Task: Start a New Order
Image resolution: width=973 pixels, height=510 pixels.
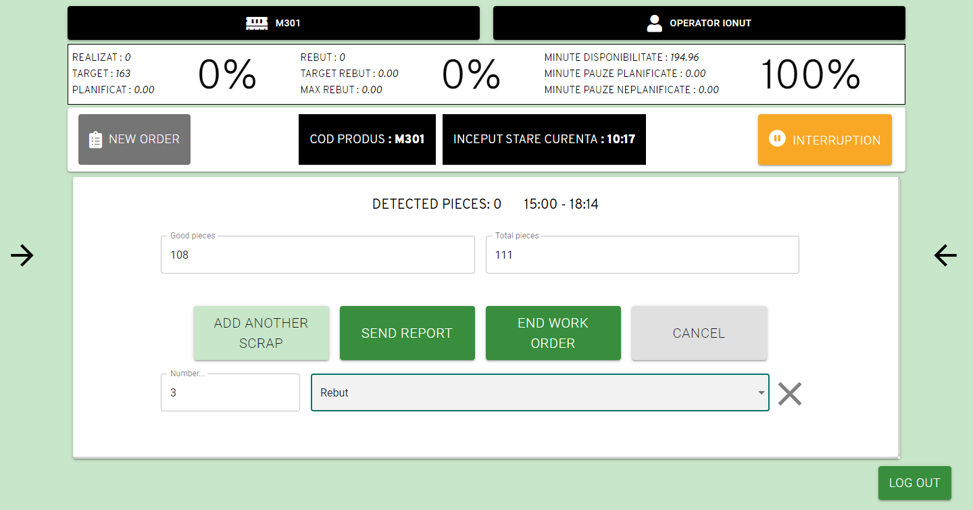Action: click(x=134, y=139)
